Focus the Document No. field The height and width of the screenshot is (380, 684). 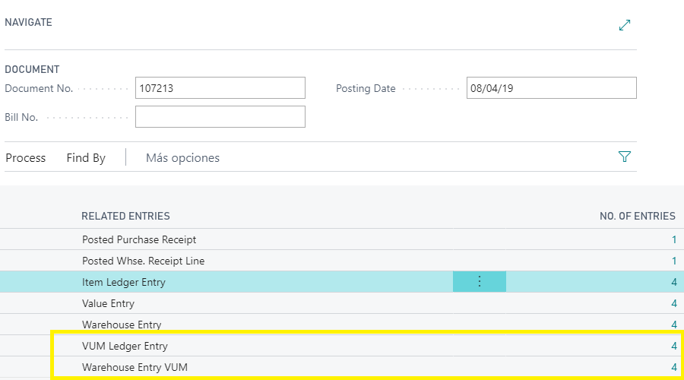coord(220,88)
